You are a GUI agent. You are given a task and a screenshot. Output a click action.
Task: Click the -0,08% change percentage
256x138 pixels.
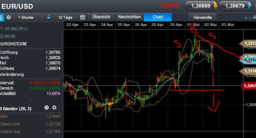tap(169, 6)
